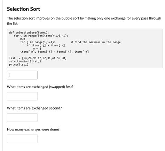This screenshot has width=165, height=151.
Task: Select the answer box under 'How many exchanges were done?'
Action: point(22,139)
